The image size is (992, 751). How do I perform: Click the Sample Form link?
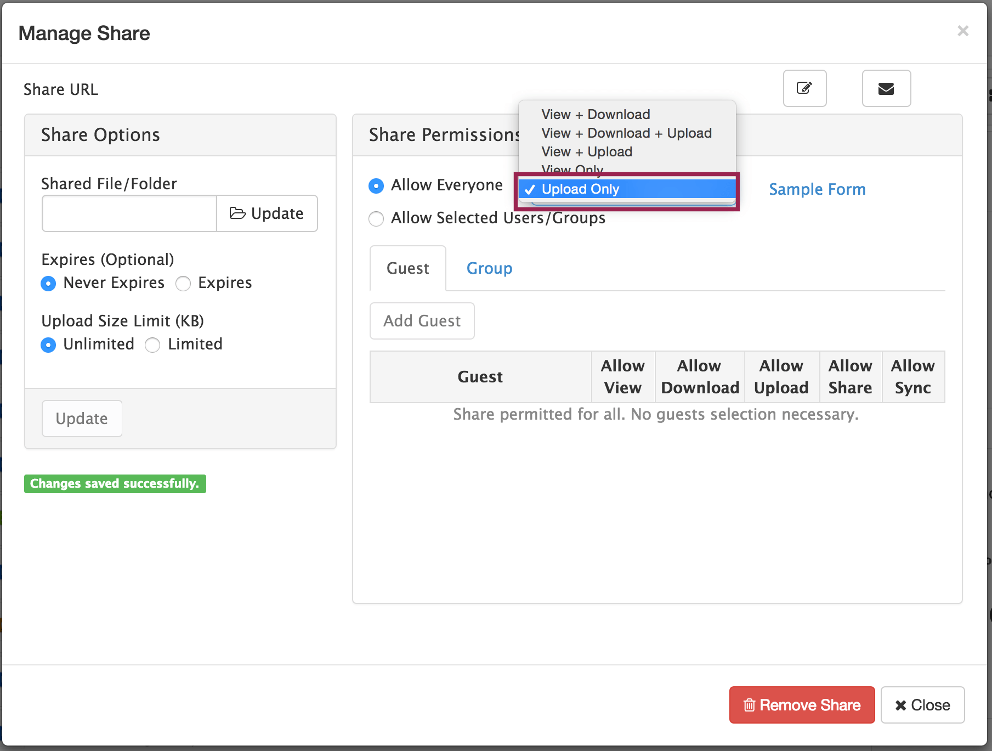pos(817,189)
